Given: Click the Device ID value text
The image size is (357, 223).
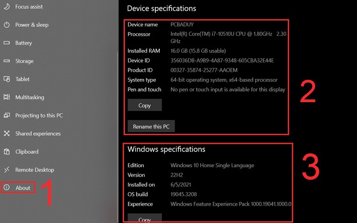Looking at the screenshot, I should 222,61.
